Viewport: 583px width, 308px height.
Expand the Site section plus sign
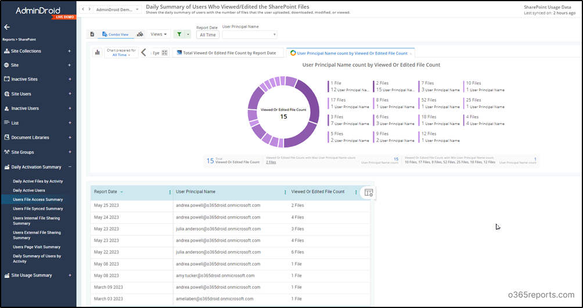(70, 65)
